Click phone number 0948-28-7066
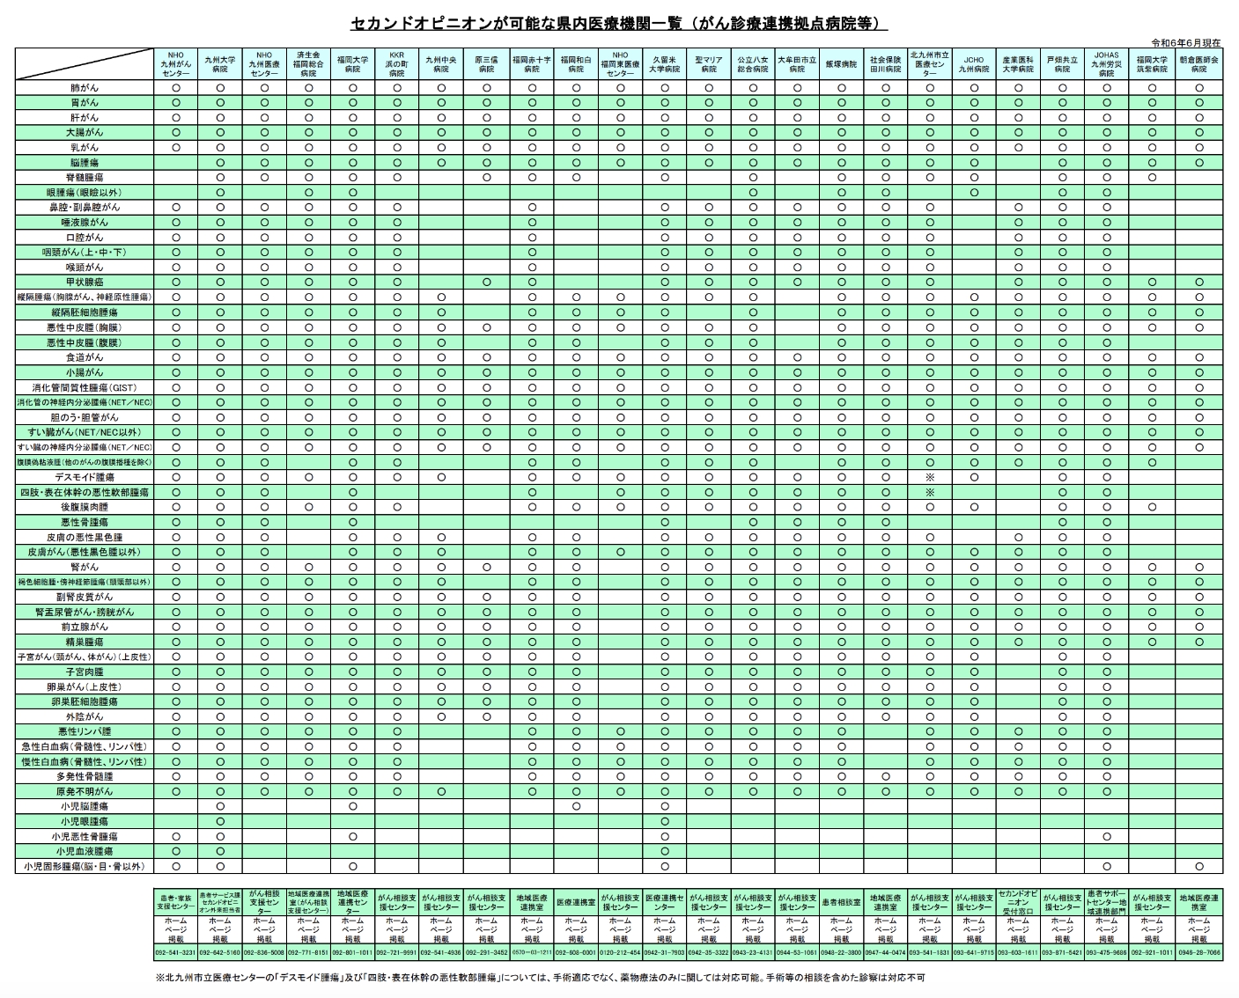 pos(1199,952)
